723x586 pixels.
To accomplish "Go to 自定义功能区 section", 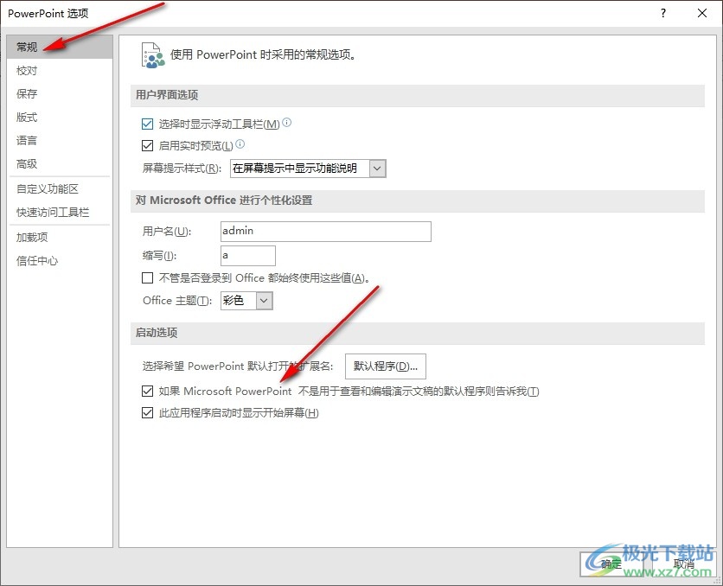I will [x=48, y=189].
